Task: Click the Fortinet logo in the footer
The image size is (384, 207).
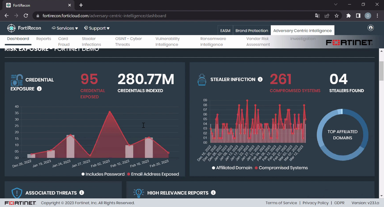Action: (x=20, y=203)
